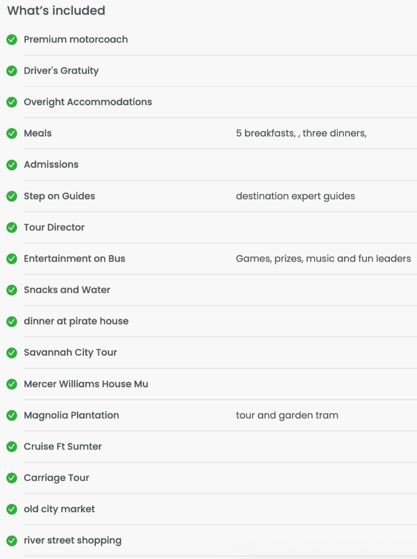Click the checkmark icon next to Driver's Gratuity
Viewport: 417px width, 559px height.
12,71
